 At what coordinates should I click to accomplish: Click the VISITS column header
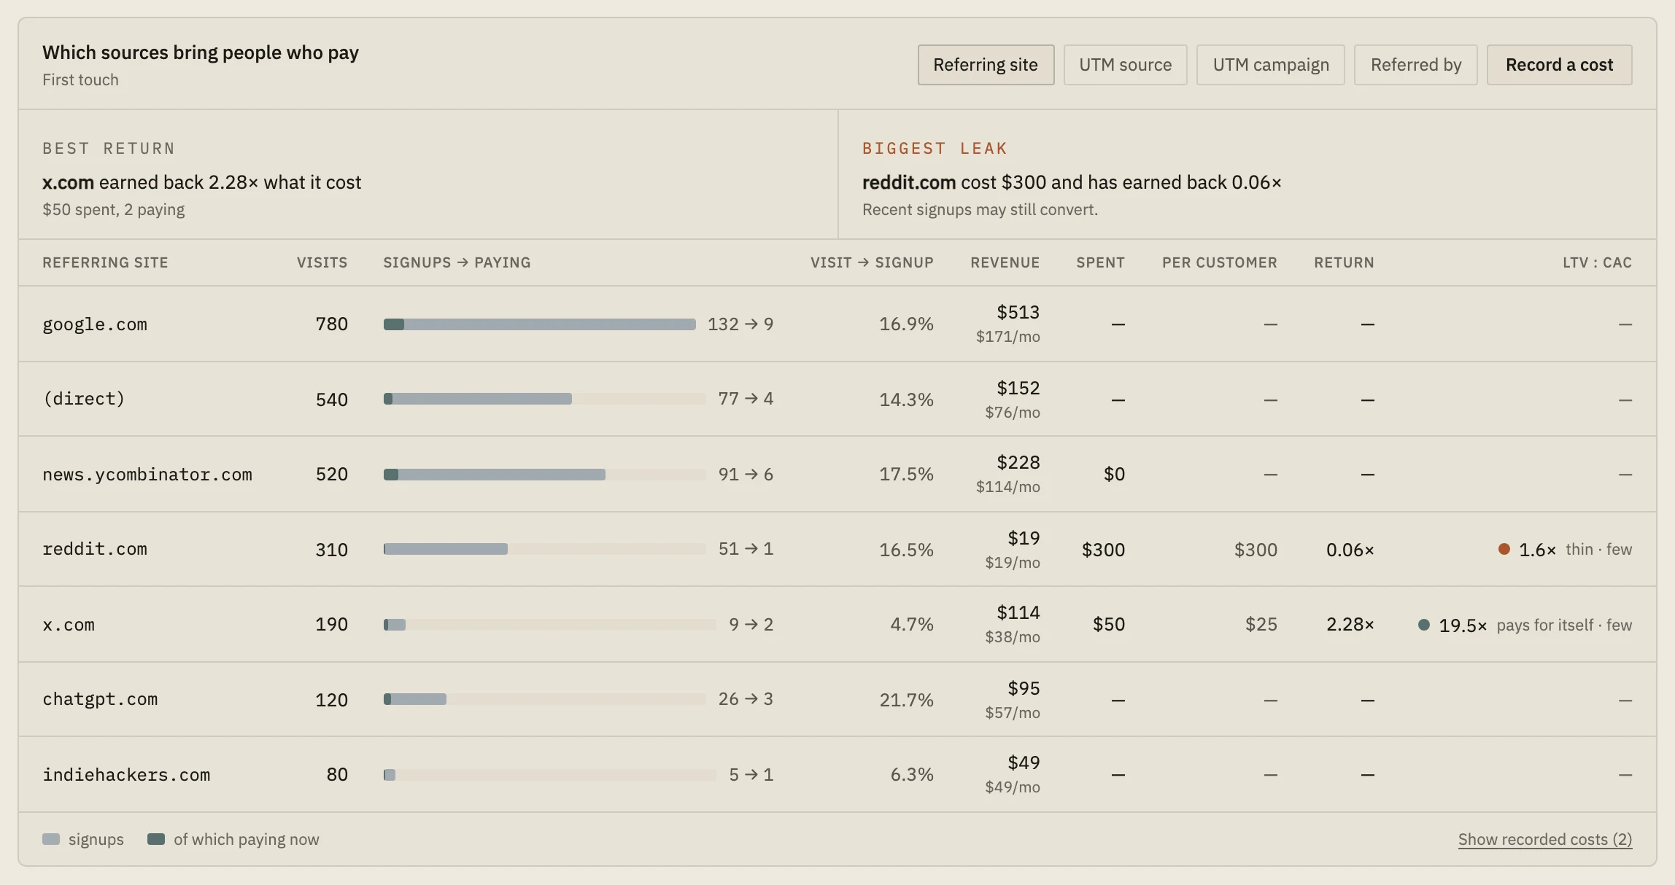tap(322, 262)
